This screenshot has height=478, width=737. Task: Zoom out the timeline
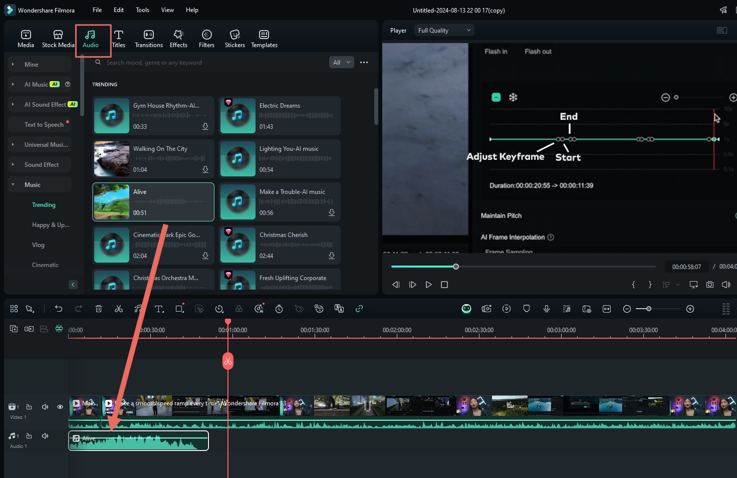[627, 309]
